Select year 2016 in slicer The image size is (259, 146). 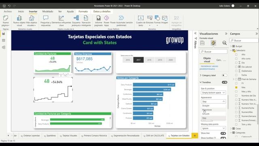128,60
